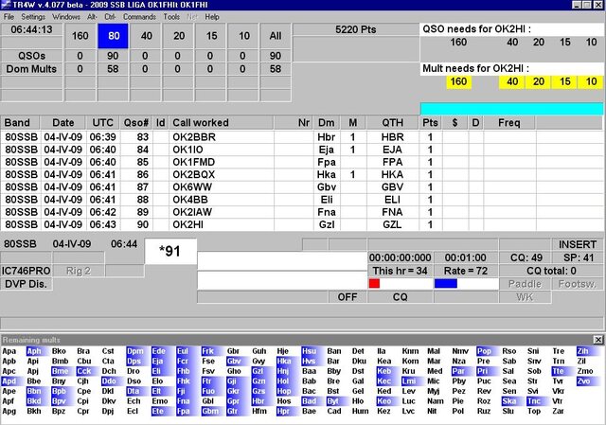Viewport: 606px width, 425px height.
Task: Open the File menu
Action: [x=10, y=17]
